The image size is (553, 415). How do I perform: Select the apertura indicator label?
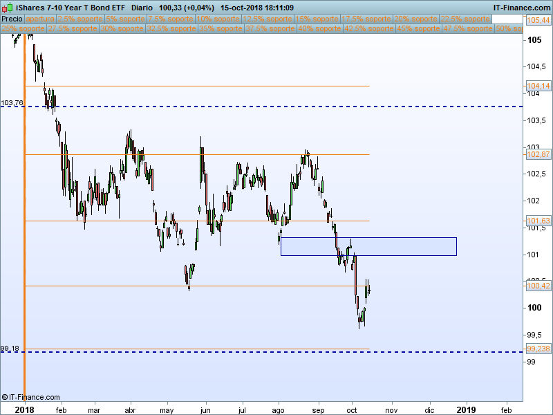coord(40,19)
